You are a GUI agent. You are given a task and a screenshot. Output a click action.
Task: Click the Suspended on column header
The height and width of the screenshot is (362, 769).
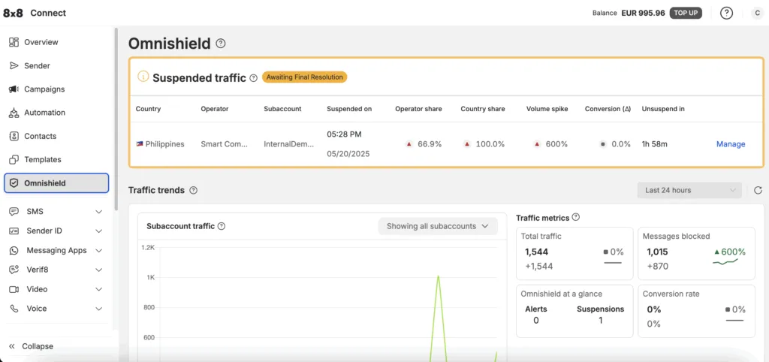coord(349,109)
